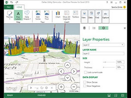Viewport: 131px width, 98px height.
Task: Show All Legends on the map
Action: tap(67, 15)
